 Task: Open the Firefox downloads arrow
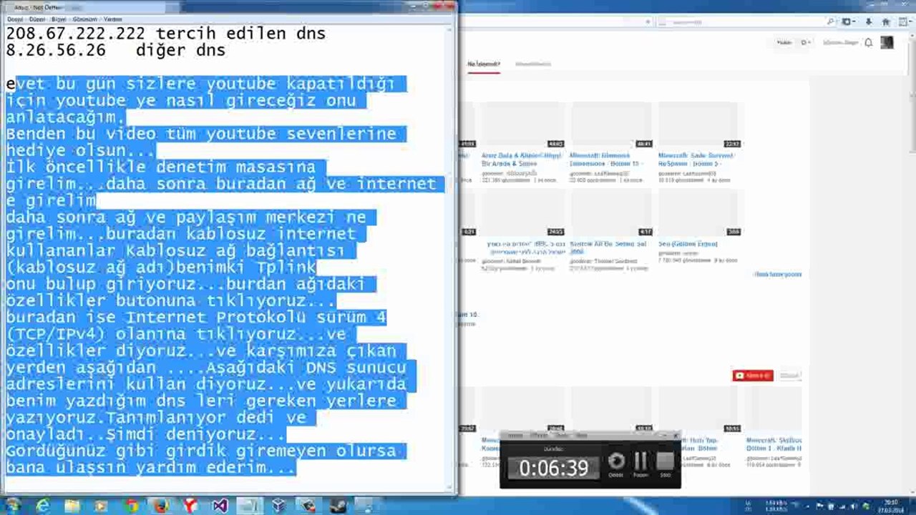click(867, 22)
